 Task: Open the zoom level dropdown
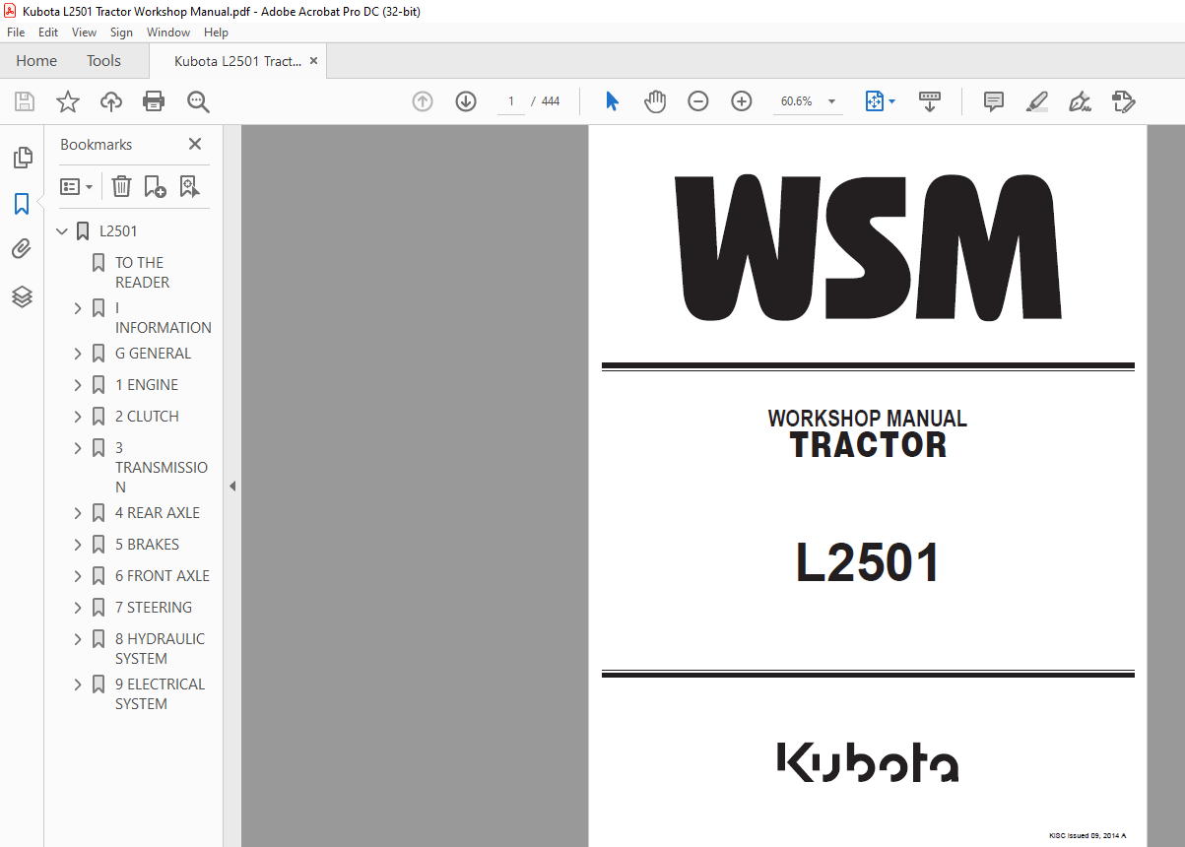tap(831, 101)
